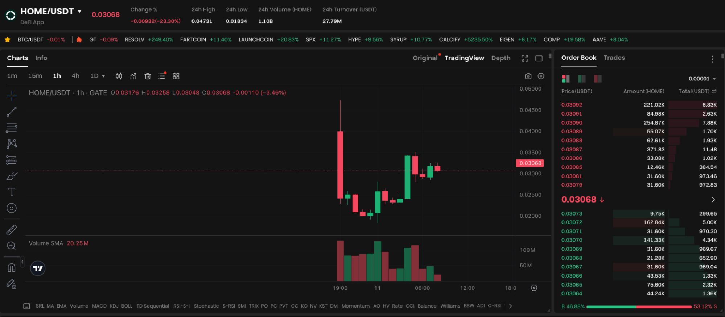725x317 pixels.
Task: Add the TD Sequential indicator
Action: tap(153, 306)
